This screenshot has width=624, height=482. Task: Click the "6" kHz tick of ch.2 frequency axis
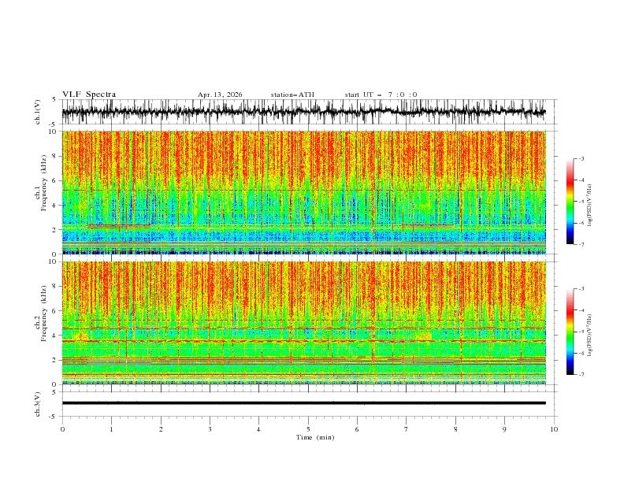click(x=55, y=311)
